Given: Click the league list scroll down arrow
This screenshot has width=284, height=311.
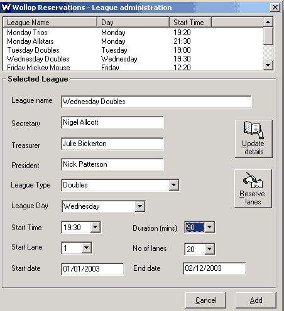Looking at the screenshot, I should pos(268,65).
